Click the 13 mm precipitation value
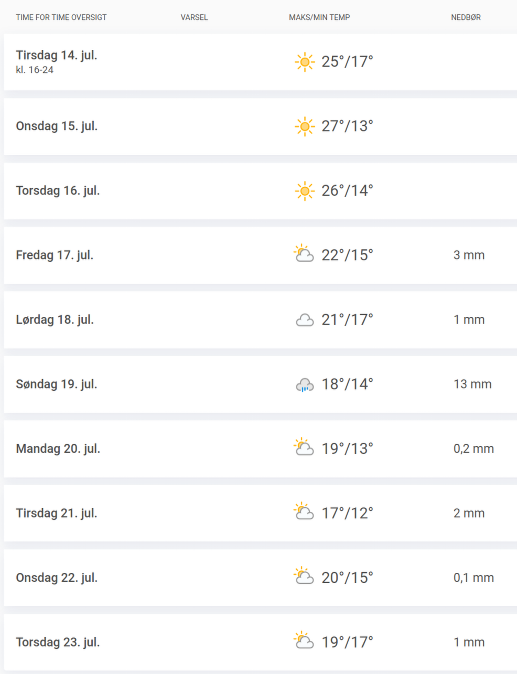 coord(472,384)
